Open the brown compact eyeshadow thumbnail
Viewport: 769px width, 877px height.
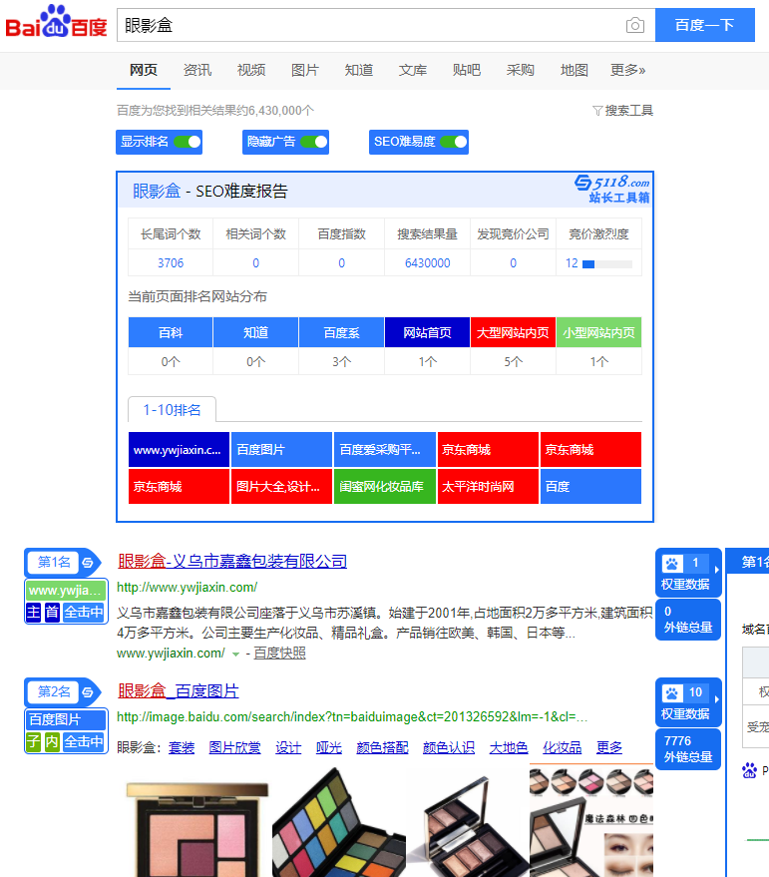point(468,825)
